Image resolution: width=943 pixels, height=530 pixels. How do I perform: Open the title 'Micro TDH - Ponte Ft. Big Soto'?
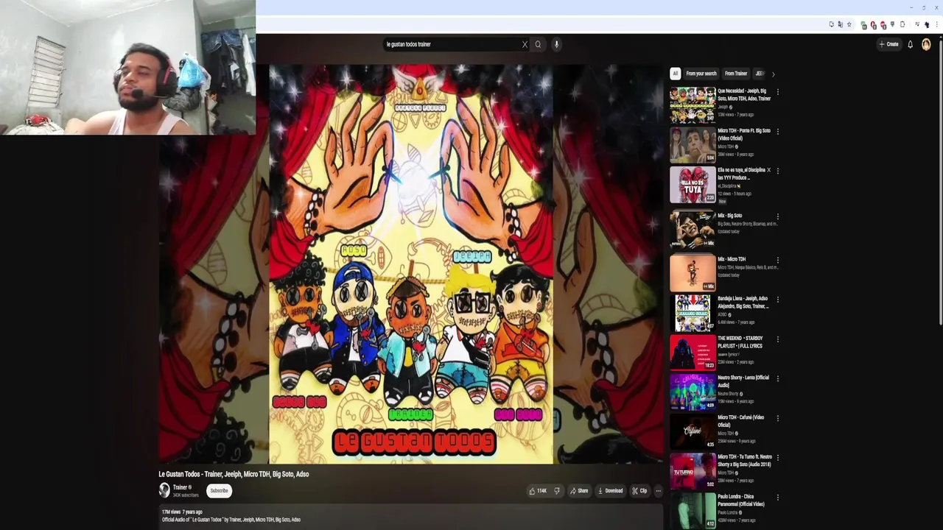click(x=744, y=135)
